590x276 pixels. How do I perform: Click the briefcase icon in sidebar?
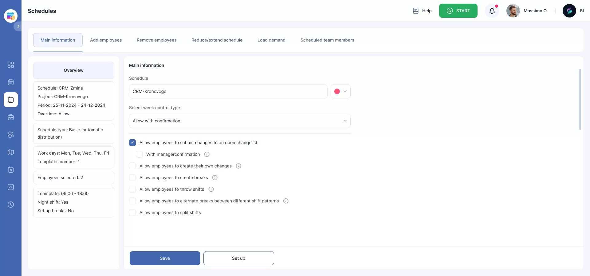(x=11, y=117)
